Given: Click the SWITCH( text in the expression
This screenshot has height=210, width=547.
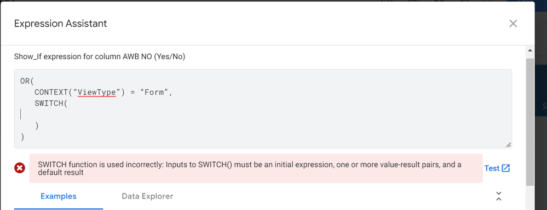Looking at the screenshot, I should coord(50,104).
